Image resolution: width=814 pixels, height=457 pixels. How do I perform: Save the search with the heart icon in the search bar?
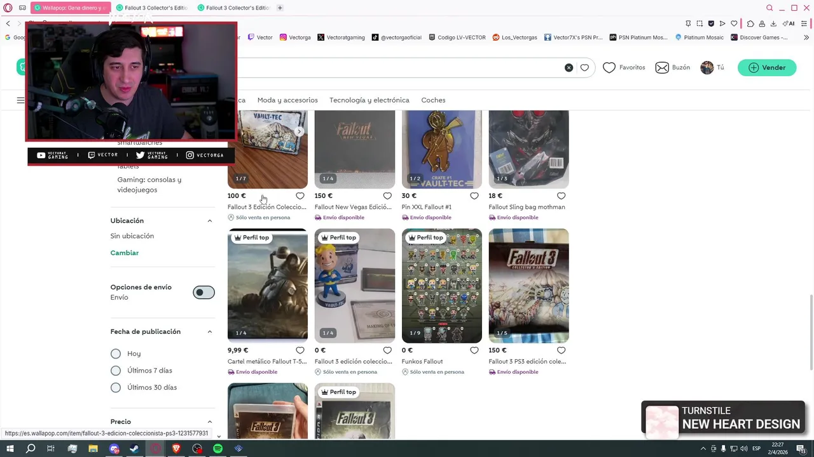pyautogui.click(x=584, y=67)
